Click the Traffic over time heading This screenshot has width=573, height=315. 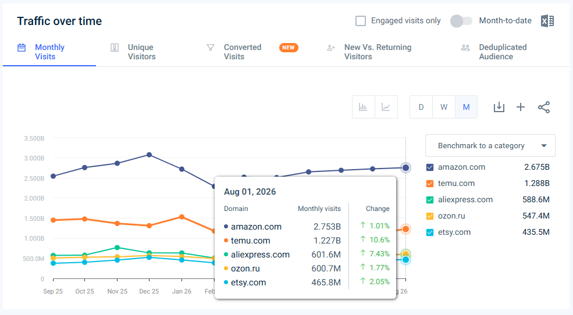tap(59, 21)
